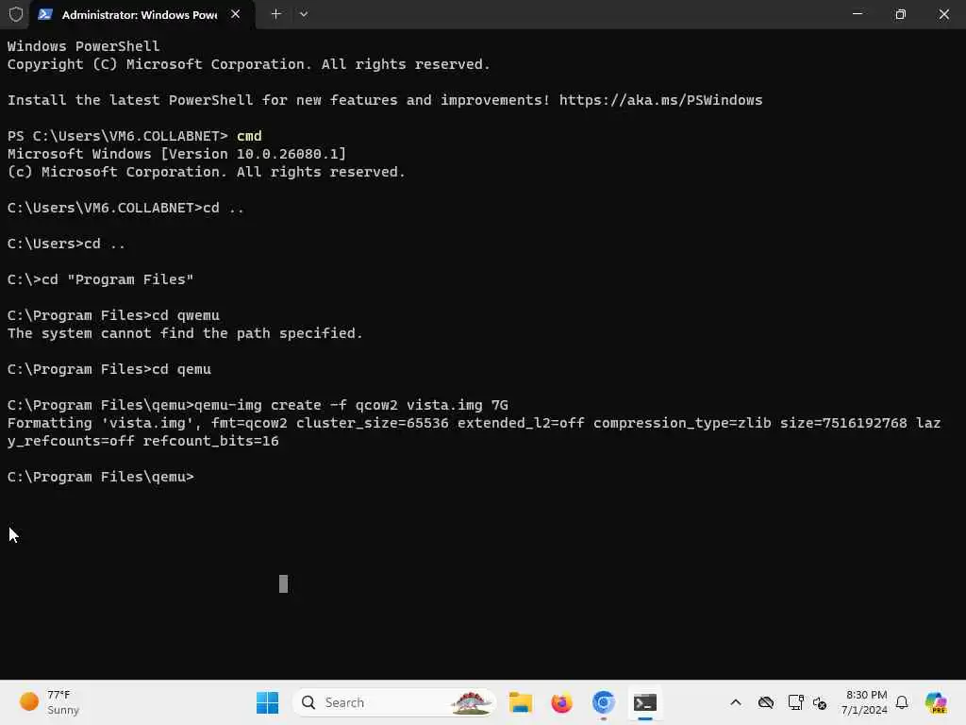The image size is (966, 725).
Task: Click the taskbar Search box
Action: (x=394, y=702)
